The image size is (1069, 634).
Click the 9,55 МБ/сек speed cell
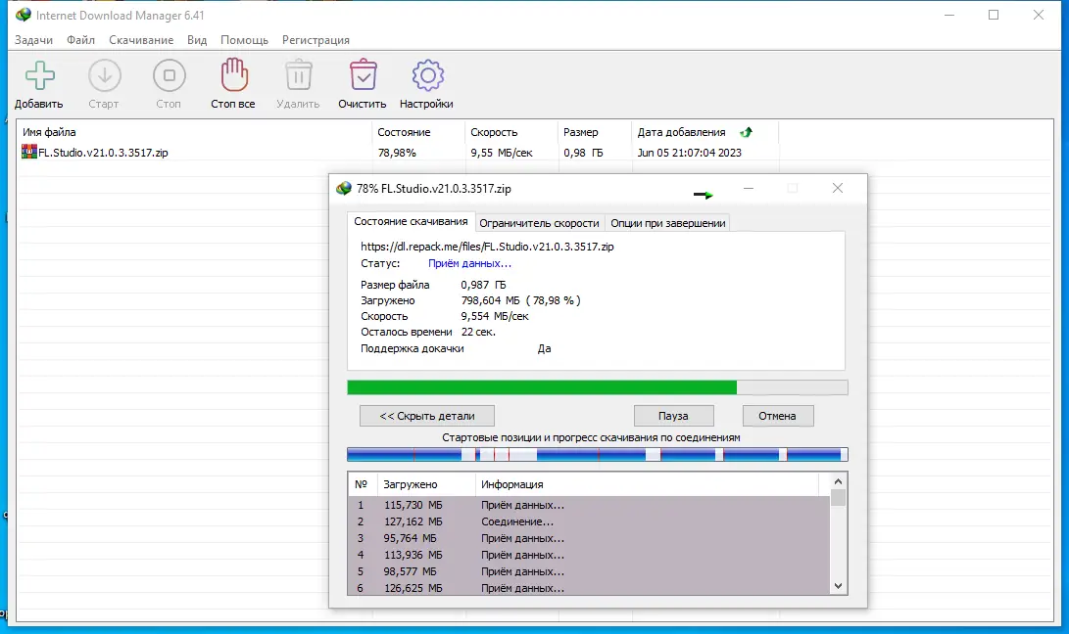point(501,153)
